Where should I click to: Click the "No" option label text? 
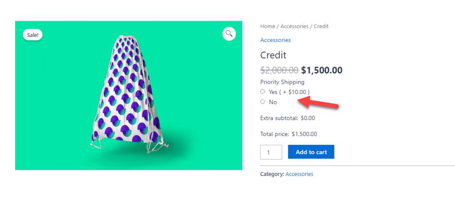click(x=273, y=102)
